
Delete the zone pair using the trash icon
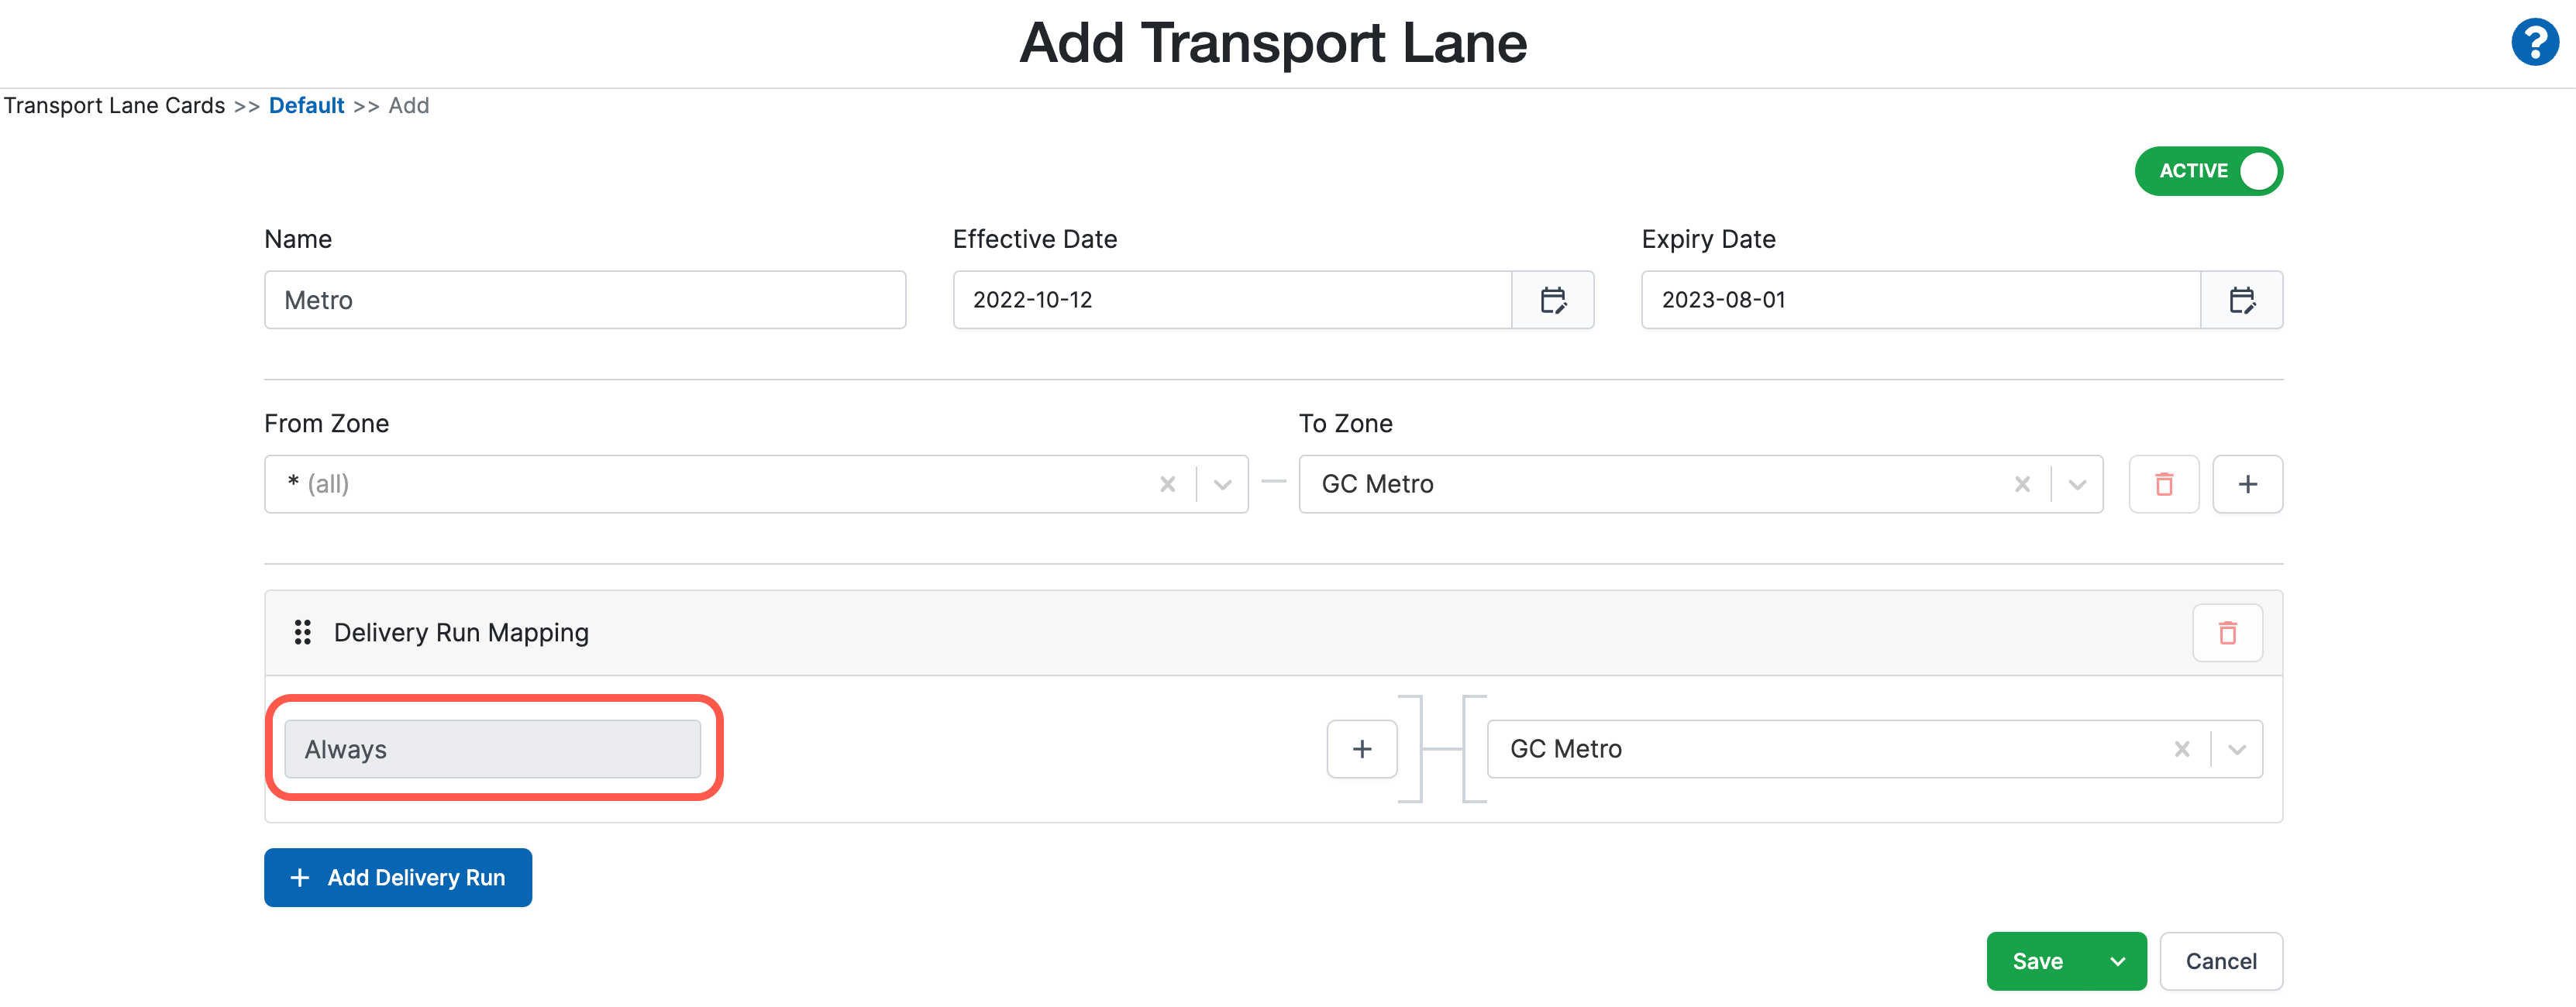2163,484
